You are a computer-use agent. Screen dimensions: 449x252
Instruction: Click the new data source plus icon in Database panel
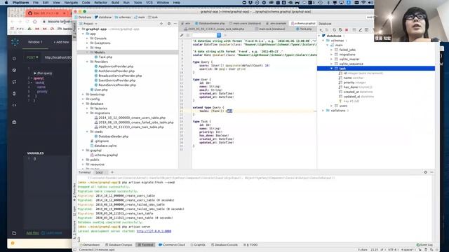click(321, 29)
